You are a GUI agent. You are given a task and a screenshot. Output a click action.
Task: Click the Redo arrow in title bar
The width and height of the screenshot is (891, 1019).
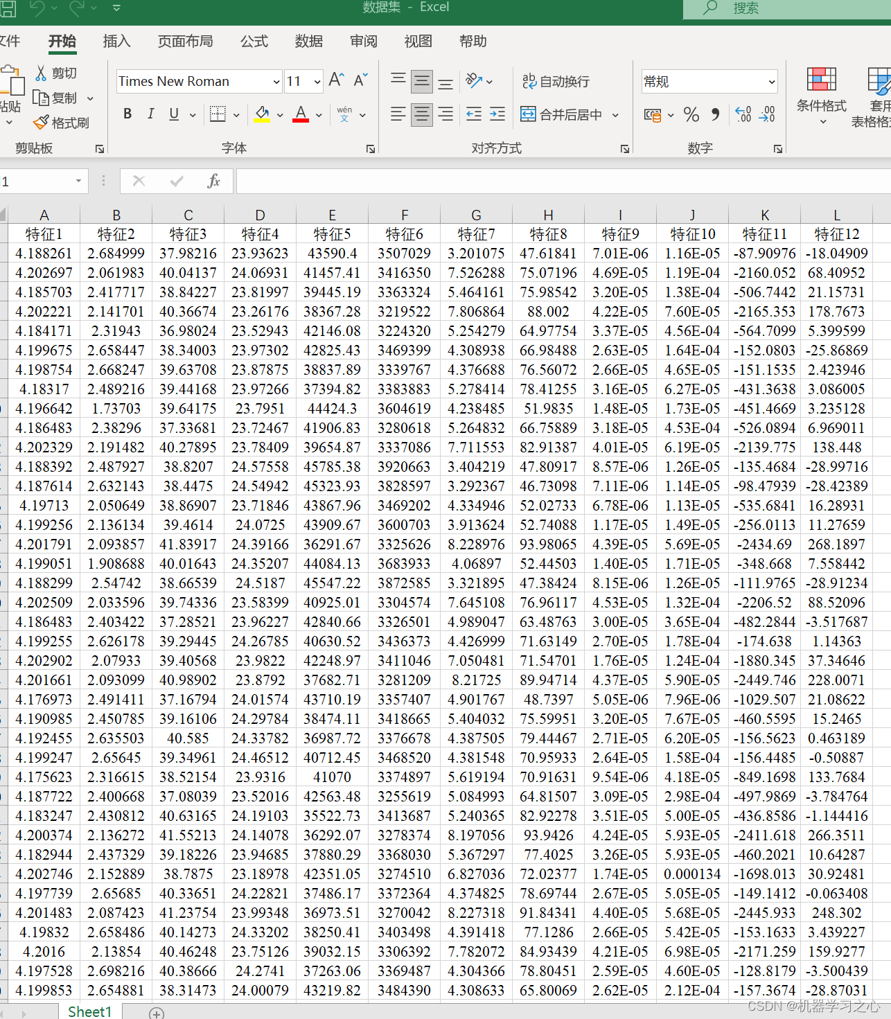point(77,8)
